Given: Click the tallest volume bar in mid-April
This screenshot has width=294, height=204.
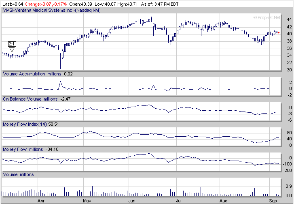Looking at the screenshot, I should tap(60, 187).
